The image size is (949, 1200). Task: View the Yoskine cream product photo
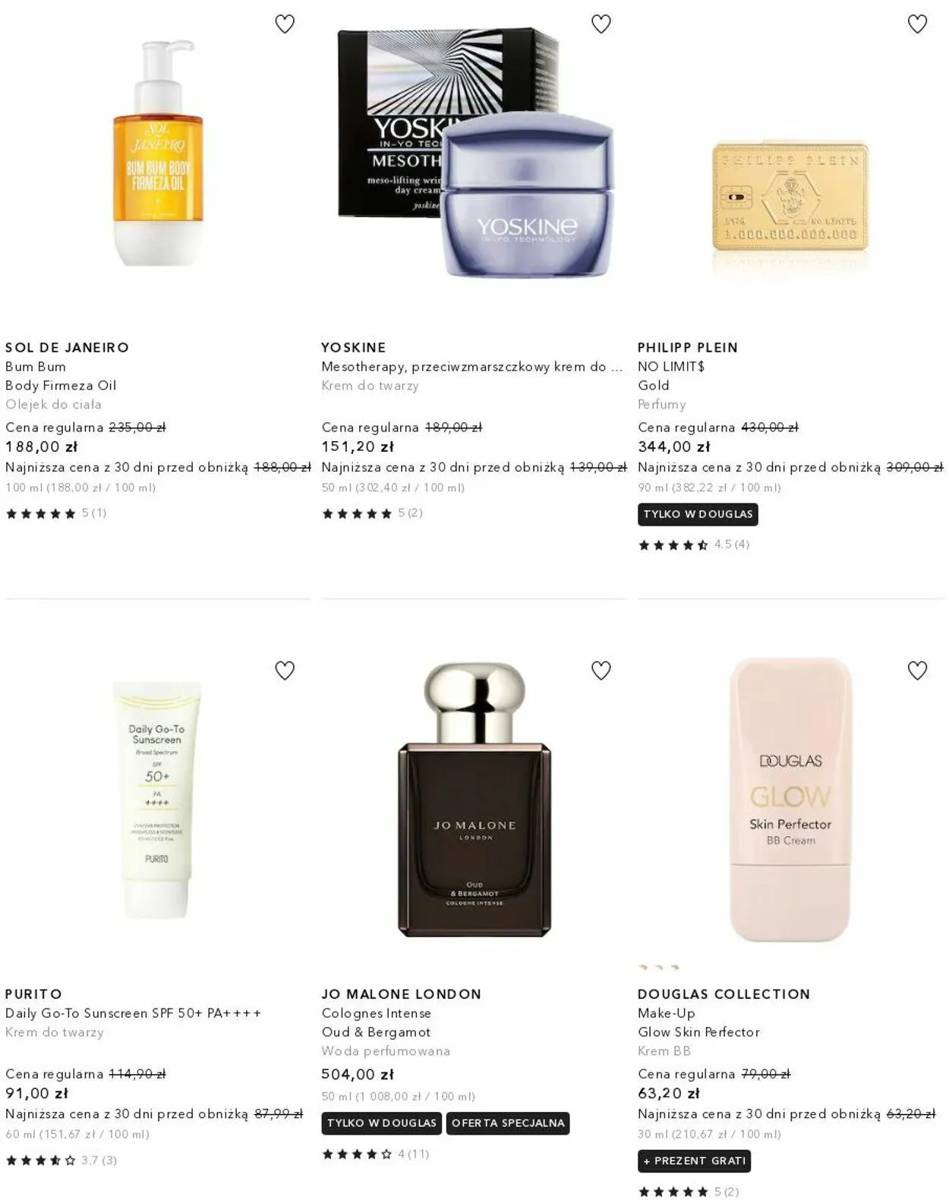click(474, 152)
